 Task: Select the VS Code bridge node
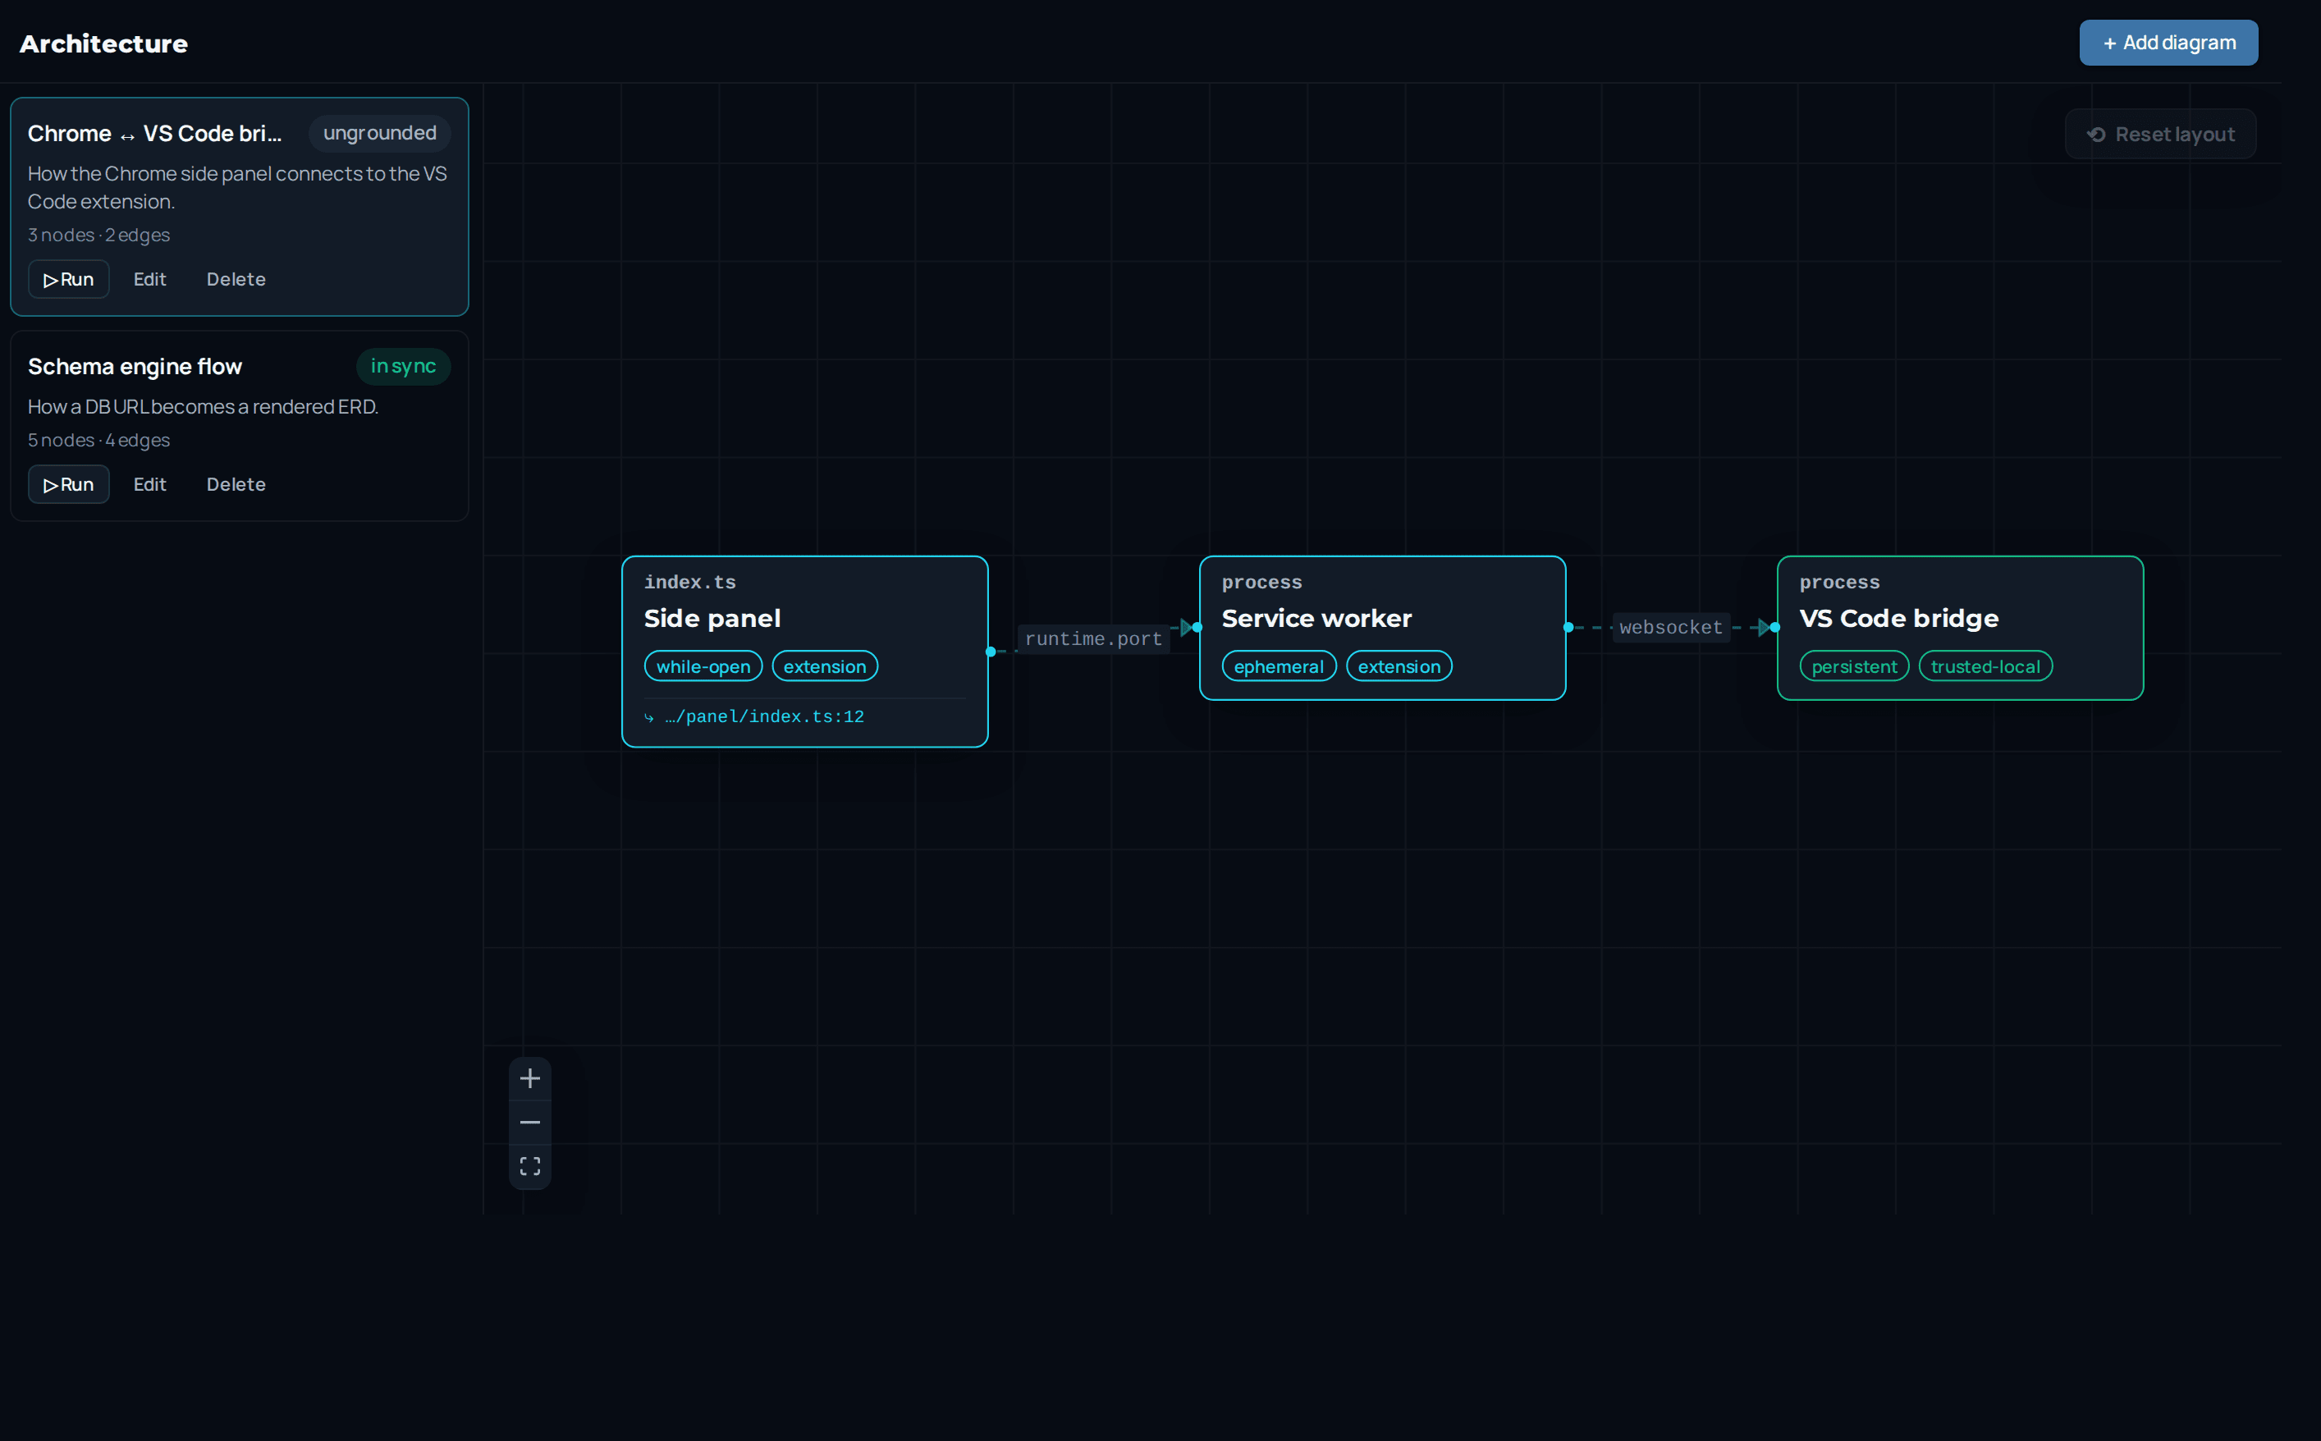point(1960,628)
